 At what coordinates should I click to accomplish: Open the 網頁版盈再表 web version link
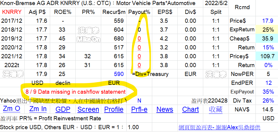click(x=219, y=127)
